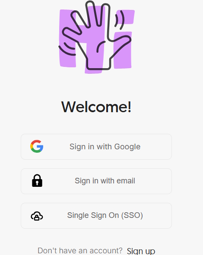Click the multicolor Google G logo
The image size is (203, 255).
(x=37, y=146)
